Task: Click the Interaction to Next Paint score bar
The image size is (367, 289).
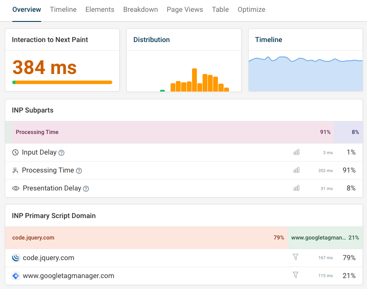Action: point(62,82)
